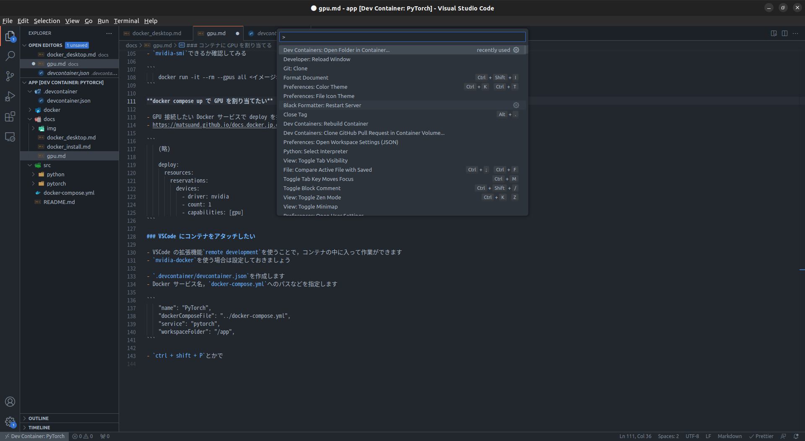Screen dimensions: 805x441
Task: Open the Terminal menu
Action: [126, 21]
